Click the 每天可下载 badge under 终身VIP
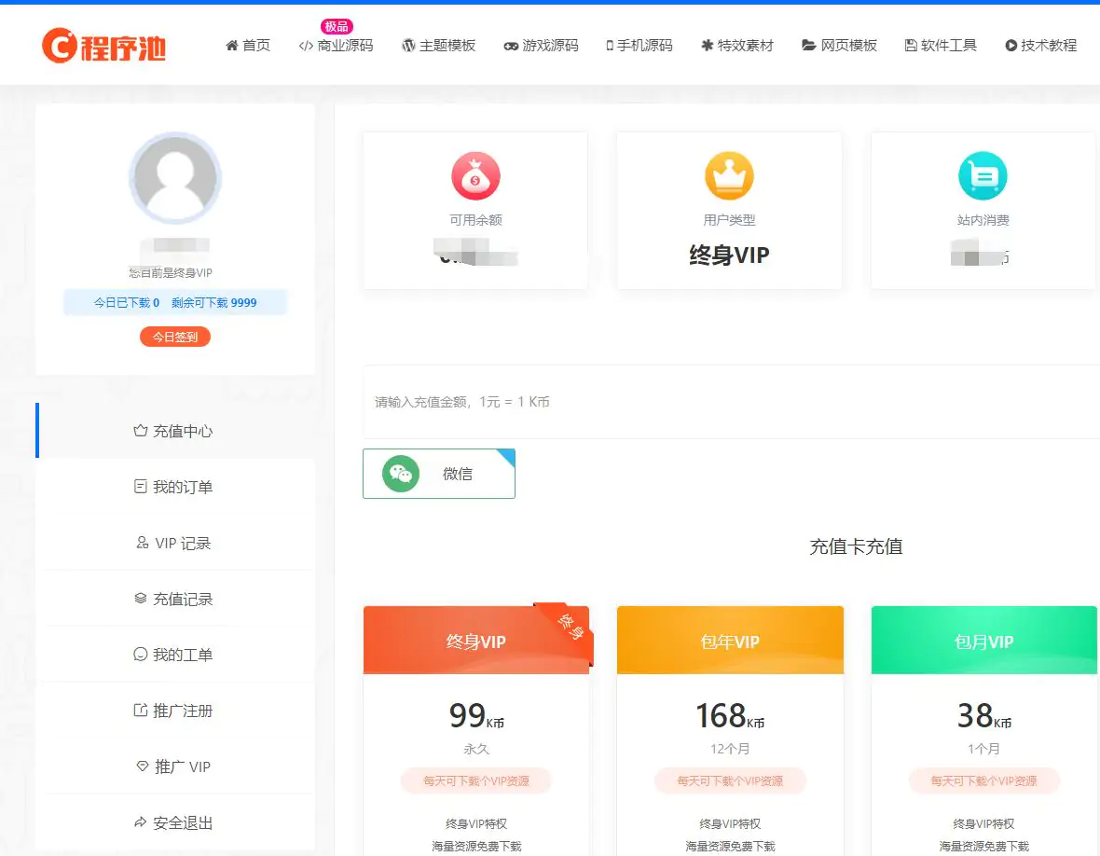 pos(476,780)
